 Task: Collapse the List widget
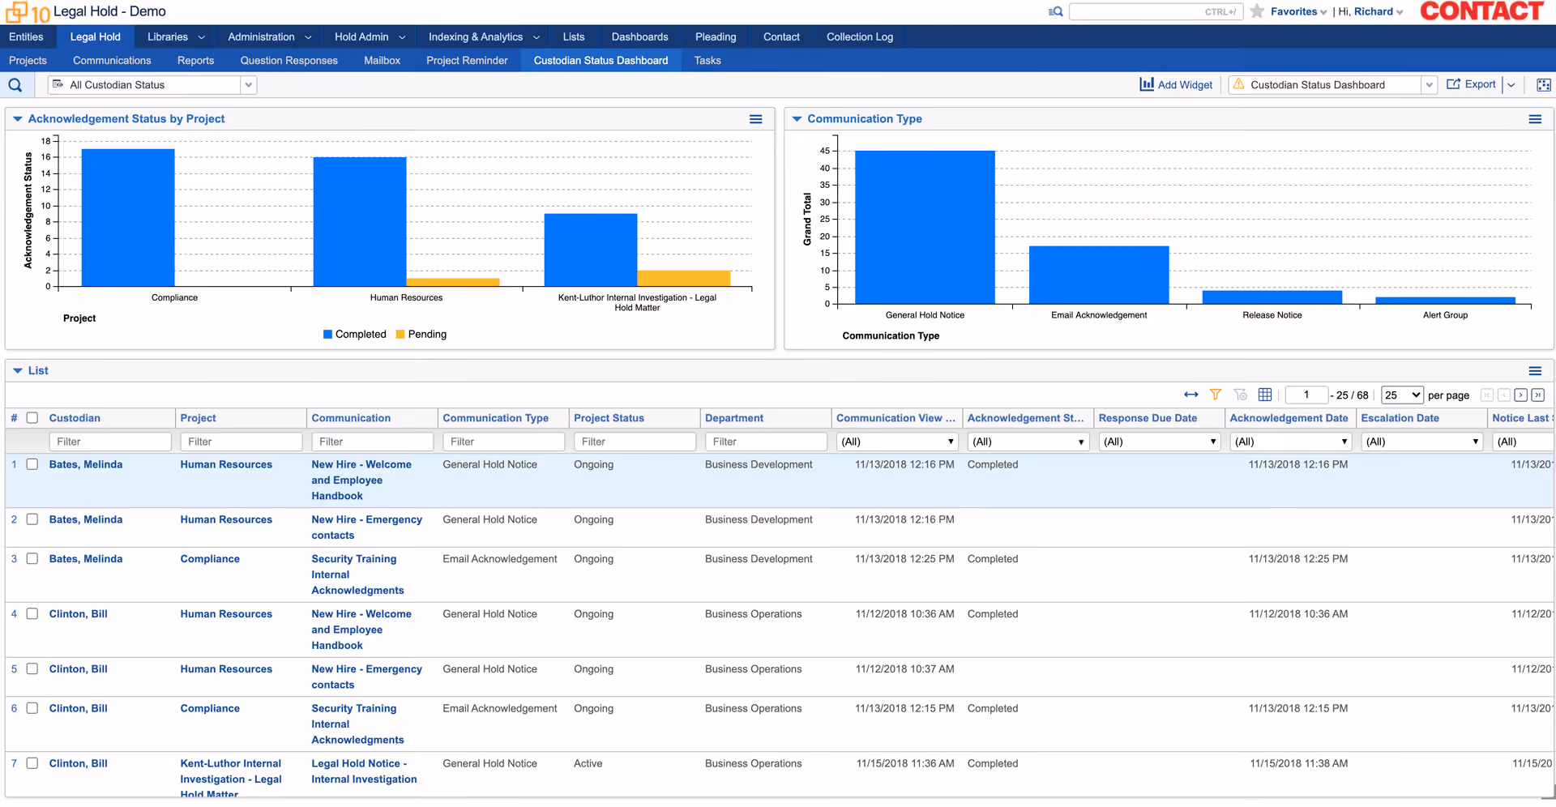click(18, 371)
